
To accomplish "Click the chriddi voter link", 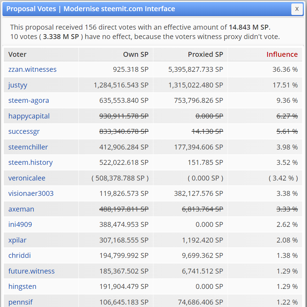I will coord(20,255).
